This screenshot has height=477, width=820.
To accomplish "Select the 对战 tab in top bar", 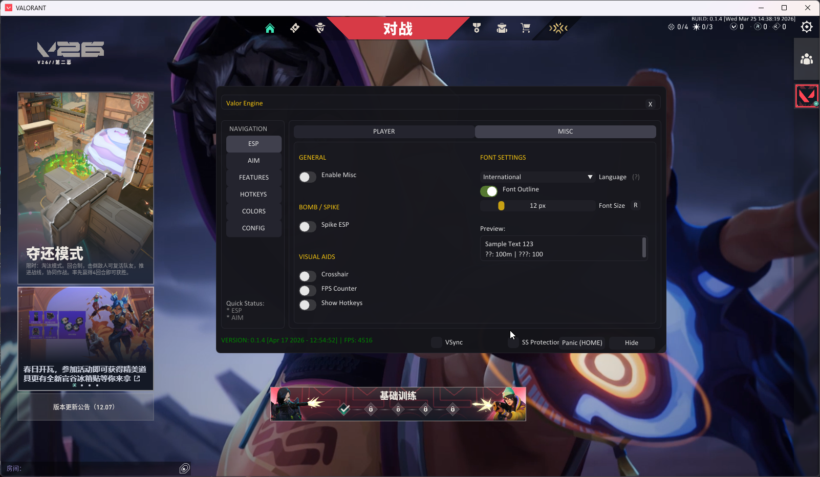I will point(398,29).
